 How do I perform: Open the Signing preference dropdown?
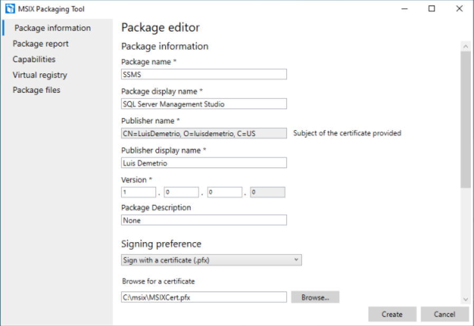click(x=211, y=260)
